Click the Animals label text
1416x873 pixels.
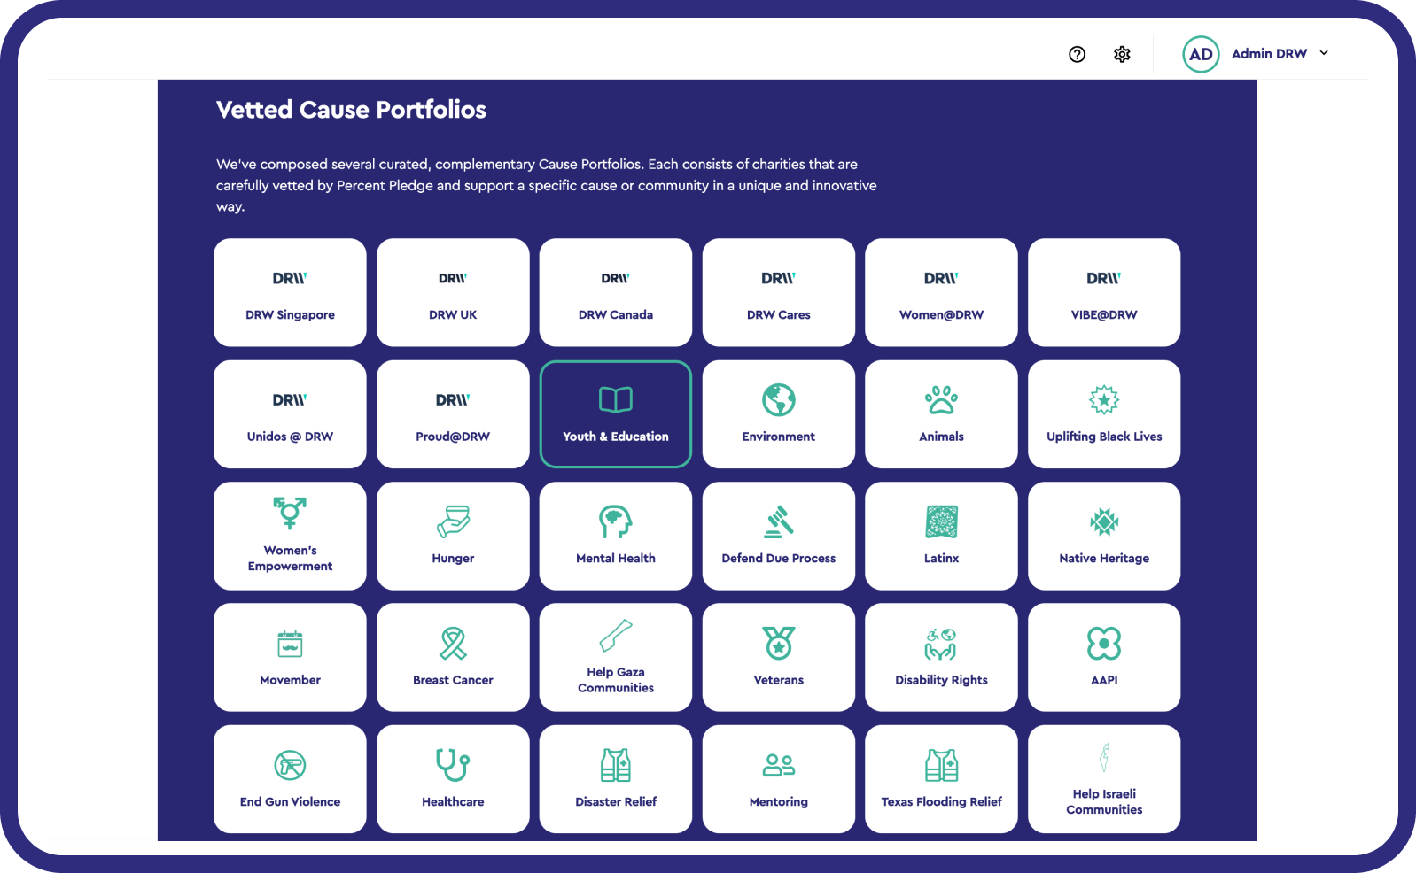pos(941,436)
